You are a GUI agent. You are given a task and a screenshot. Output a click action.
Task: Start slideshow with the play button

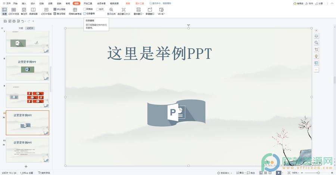point(279,173)
